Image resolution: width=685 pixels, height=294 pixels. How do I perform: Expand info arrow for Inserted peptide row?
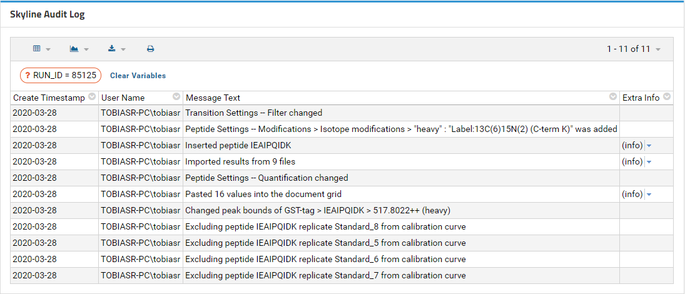pyautogui.click(x=649, y=146)
